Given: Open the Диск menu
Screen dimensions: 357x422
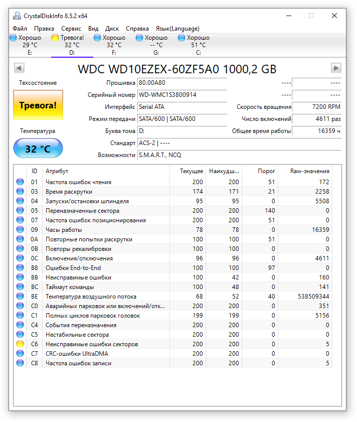Looking at the screenshot, I should coord(112,29).
